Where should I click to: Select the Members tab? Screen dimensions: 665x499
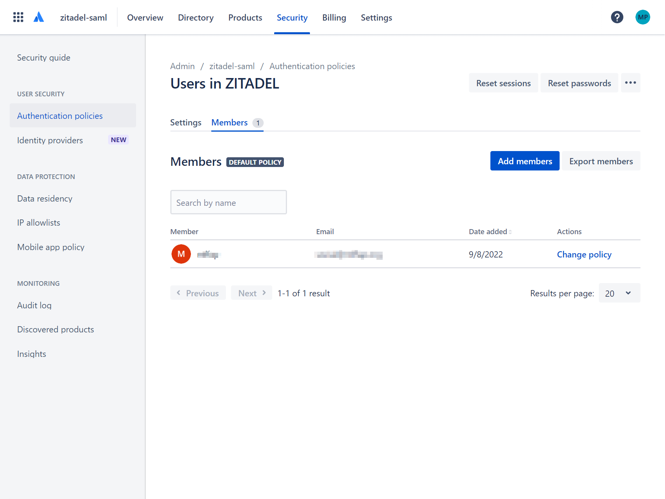click(229, 123)
